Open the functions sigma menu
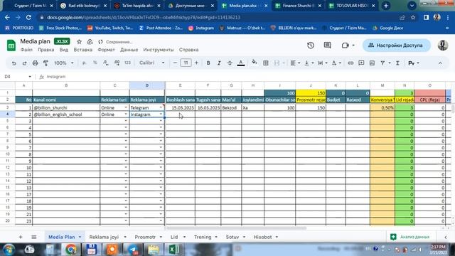The width and height of the screenshot is (455, 256). 398,63
